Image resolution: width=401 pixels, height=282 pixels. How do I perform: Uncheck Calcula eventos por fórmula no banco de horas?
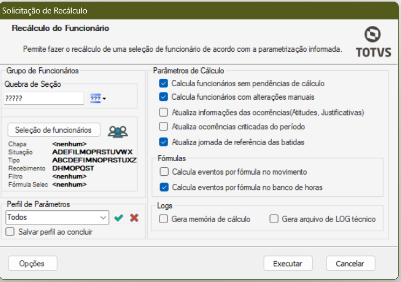coord(164,187)
